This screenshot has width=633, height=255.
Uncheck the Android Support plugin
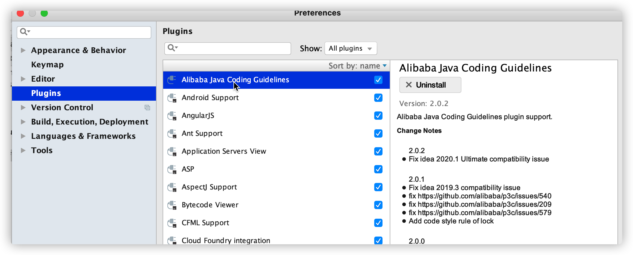coord(378,98)
